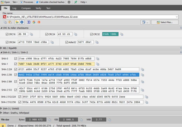The width and height of the screenshot is (182, 127).
Task: Open the Settings gear in the toolbar
Action: pyautogui.click(x=69, y=2)
